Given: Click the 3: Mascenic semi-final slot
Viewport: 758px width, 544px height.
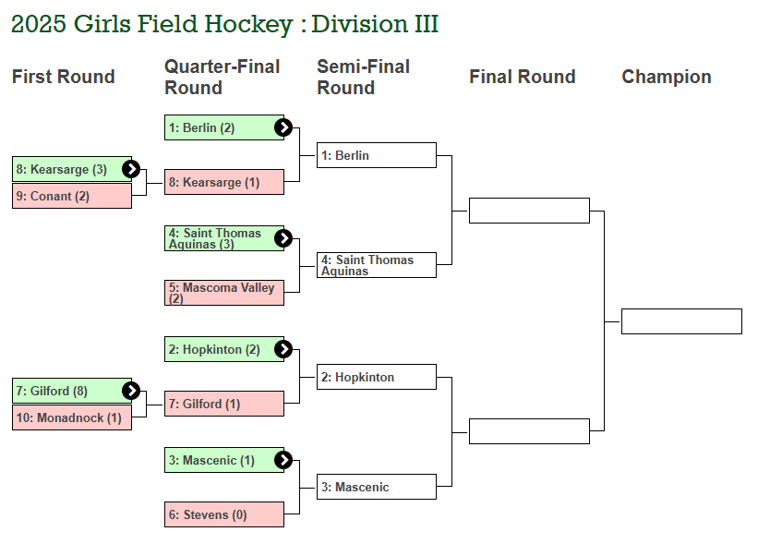Looking at the screenshot, I should 377,487.
